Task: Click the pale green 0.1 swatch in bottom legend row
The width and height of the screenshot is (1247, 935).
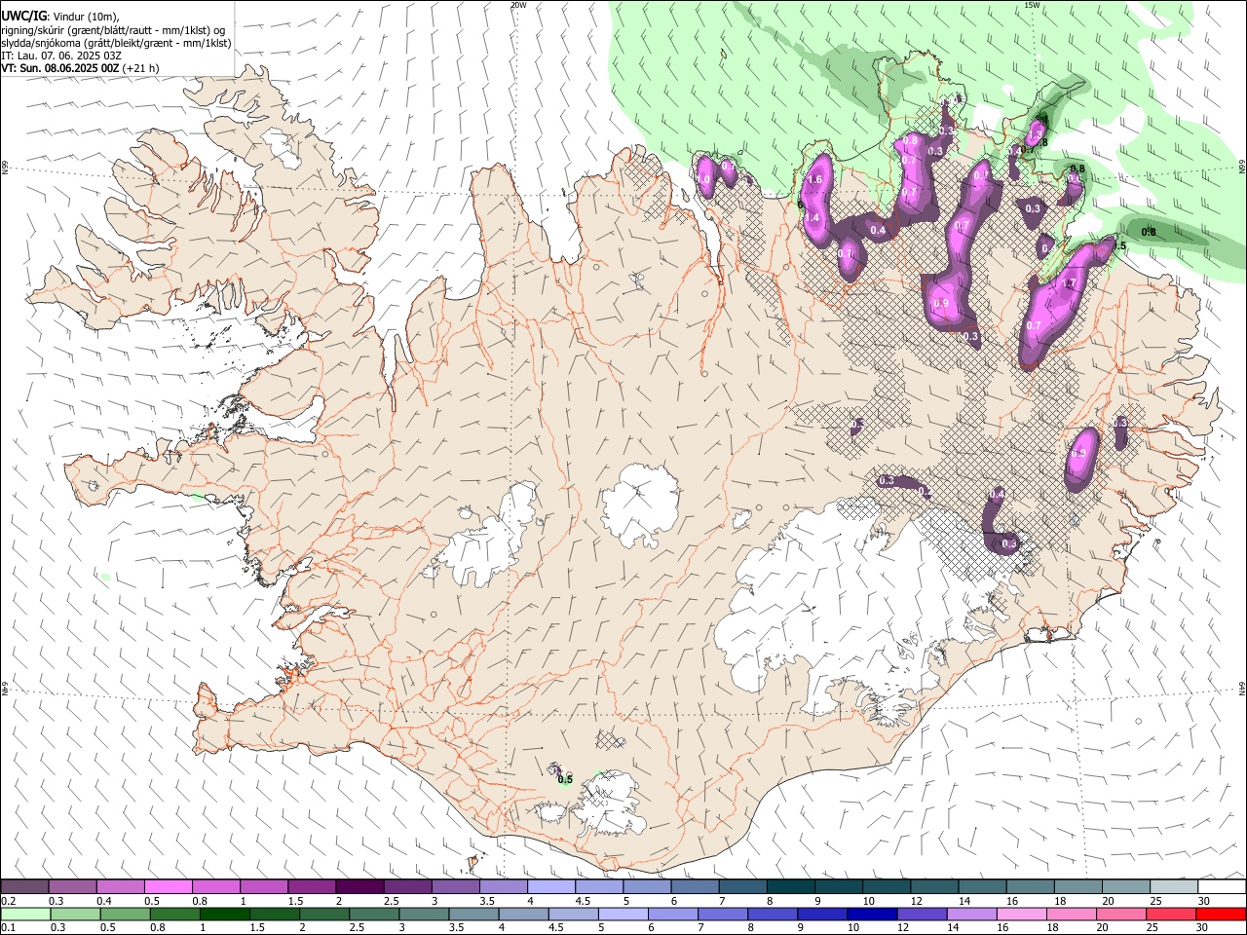Action: 25,914
